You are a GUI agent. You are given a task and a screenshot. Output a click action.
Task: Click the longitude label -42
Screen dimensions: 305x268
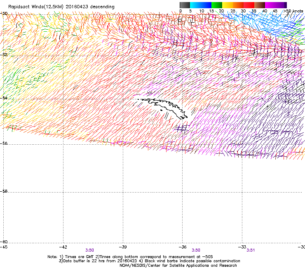coord(63,247)
